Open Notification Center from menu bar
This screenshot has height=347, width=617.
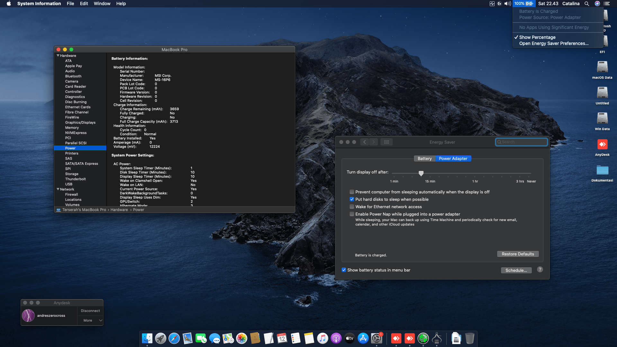[607, 4]
